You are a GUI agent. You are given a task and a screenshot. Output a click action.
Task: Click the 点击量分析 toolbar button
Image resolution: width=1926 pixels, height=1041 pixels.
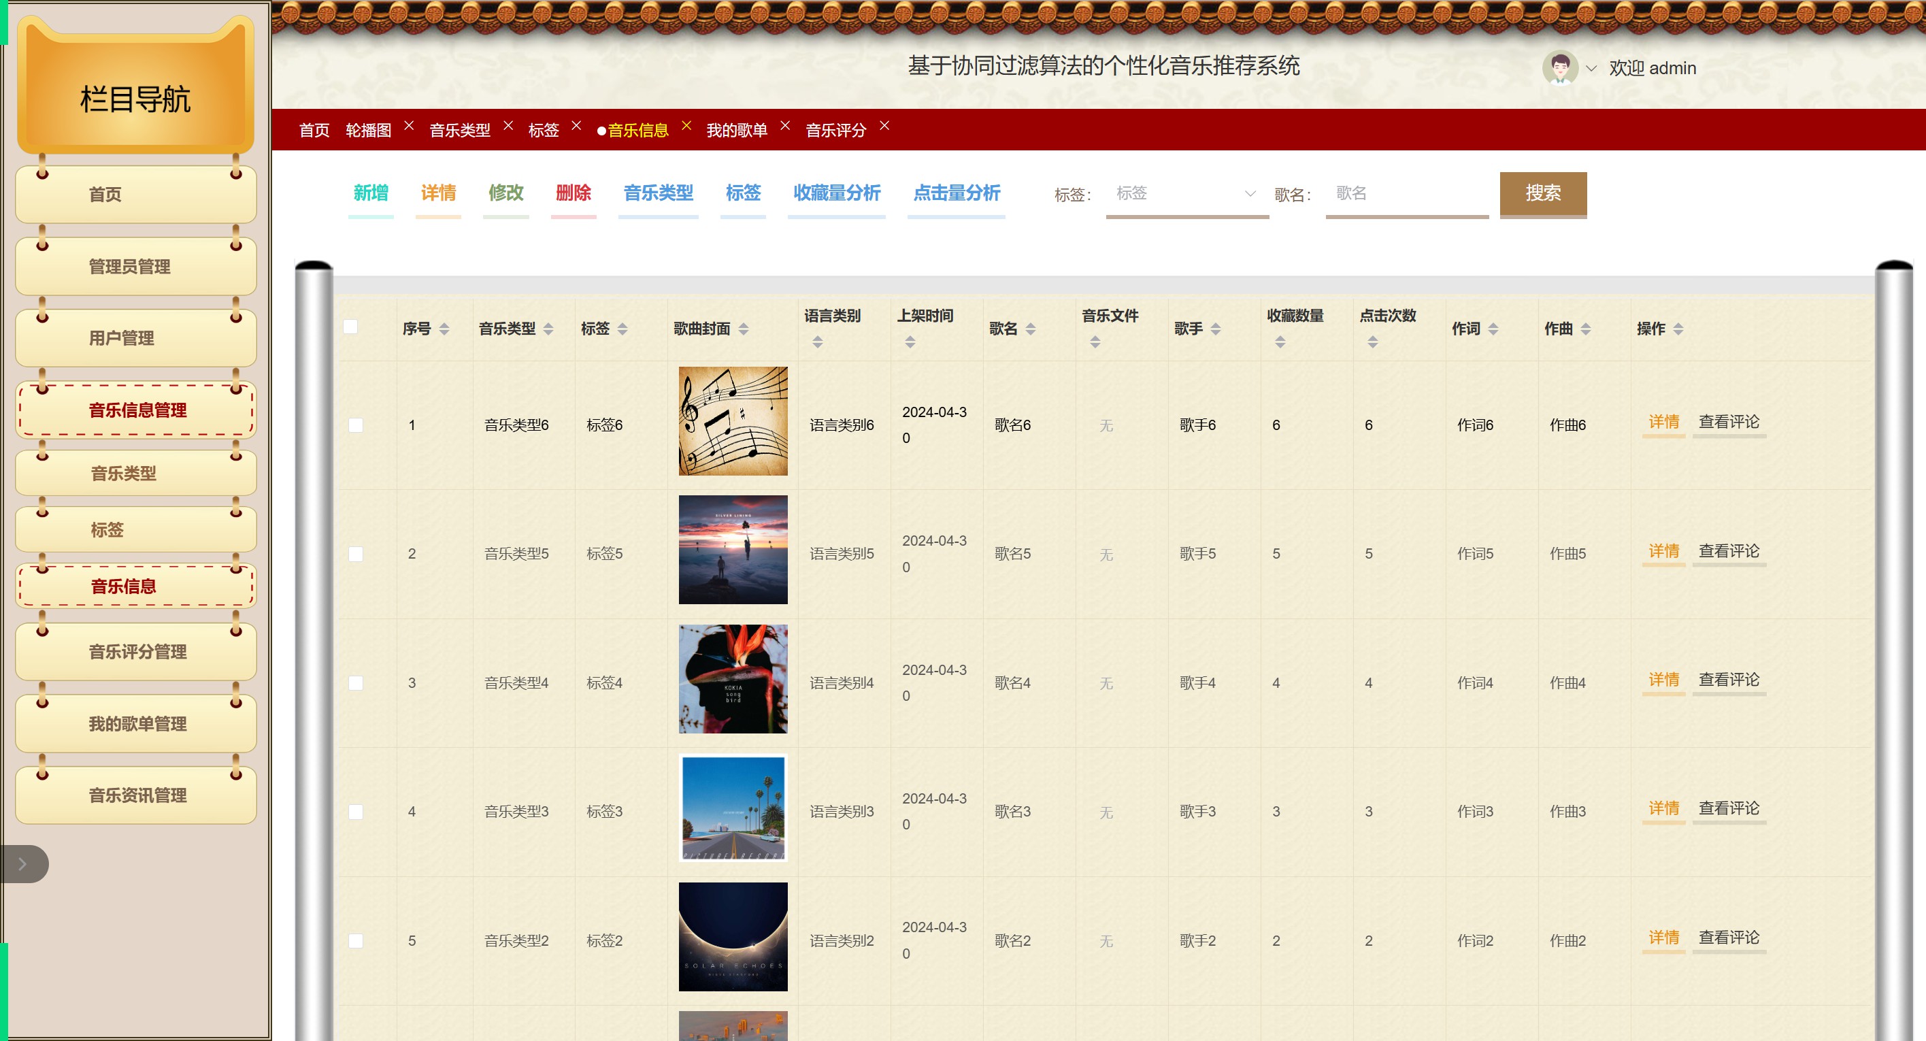pyautogui.click(x=957, y=193)
